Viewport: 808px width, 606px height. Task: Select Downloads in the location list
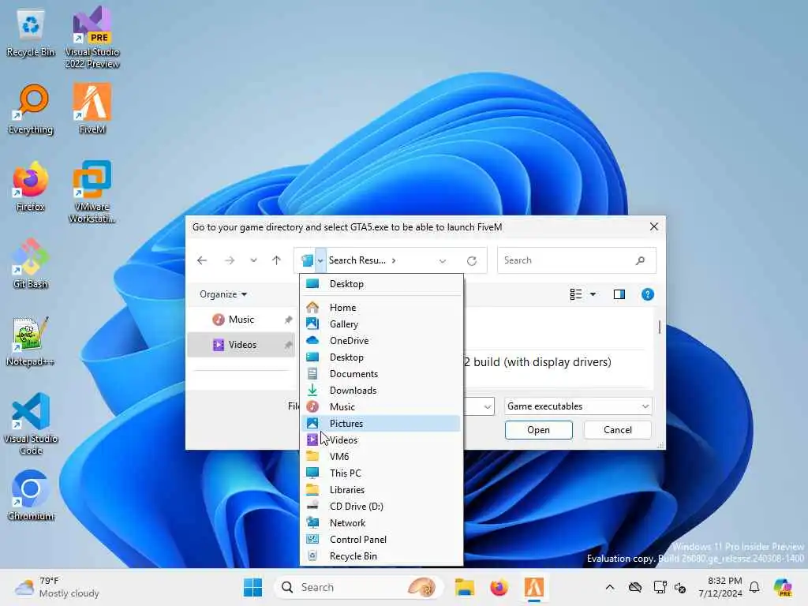tap(381, 391)
